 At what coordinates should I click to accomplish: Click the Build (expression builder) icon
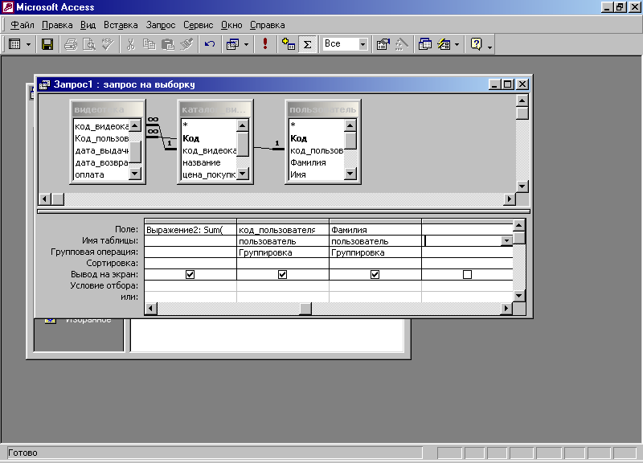click(x=401, y=44)
